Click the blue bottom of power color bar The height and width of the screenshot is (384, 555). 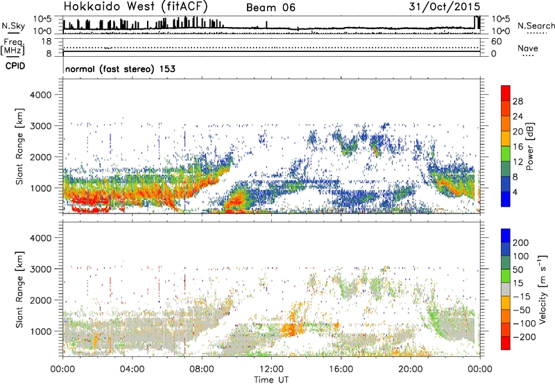[506, 199]
